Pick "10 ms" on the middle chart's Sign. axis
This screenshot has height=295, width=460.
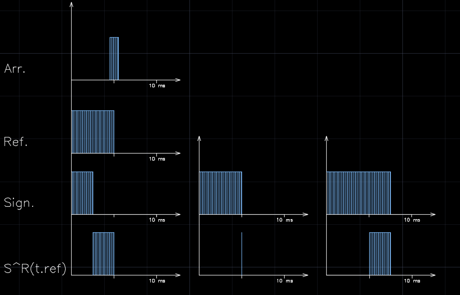click(285, 220)
